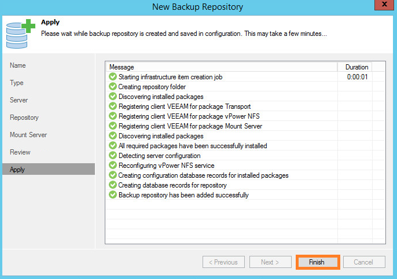Select the Apply wizard step
The height and width of the screenshot is (279, 397).
coord(49,169)
